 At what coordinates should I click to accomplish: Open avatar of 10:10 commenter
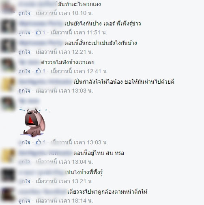pos(8,8)
